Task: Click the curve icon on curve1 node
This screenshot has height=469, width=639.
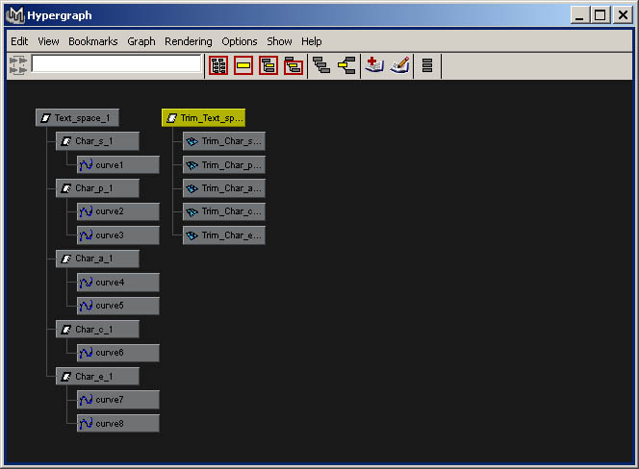Action: coord(86,165)
